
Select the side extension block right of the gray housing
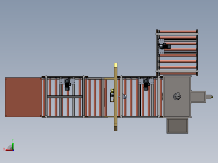click(x=198, y=97)
